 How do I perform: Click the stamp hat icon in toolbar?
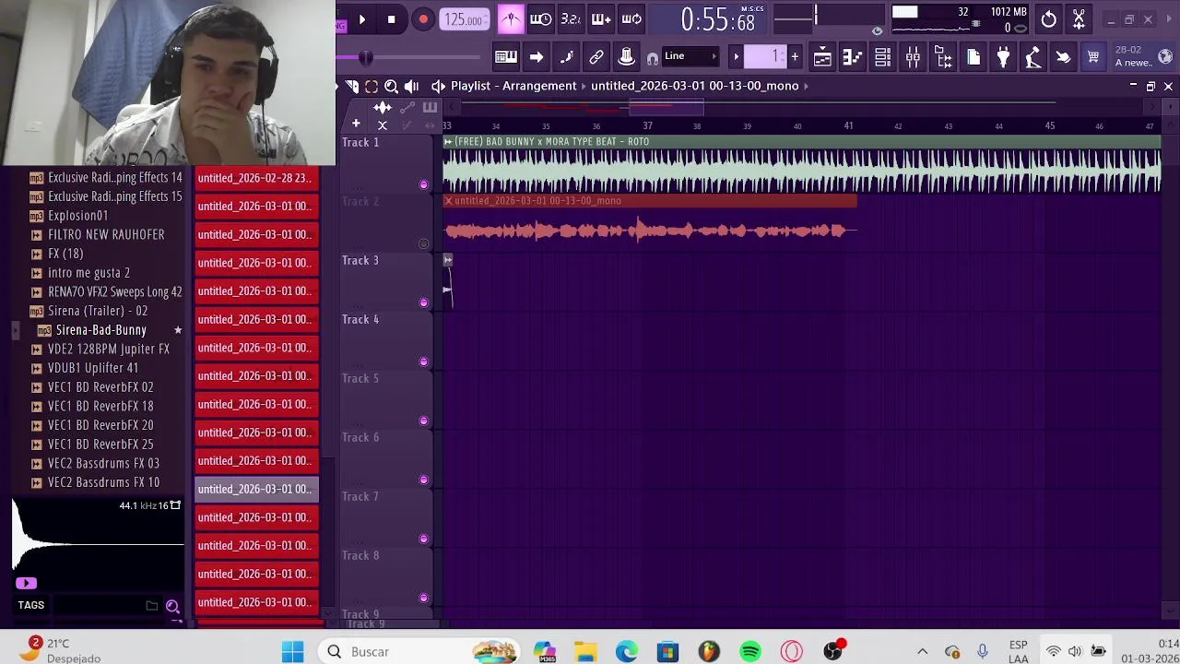tap(627, 57)
